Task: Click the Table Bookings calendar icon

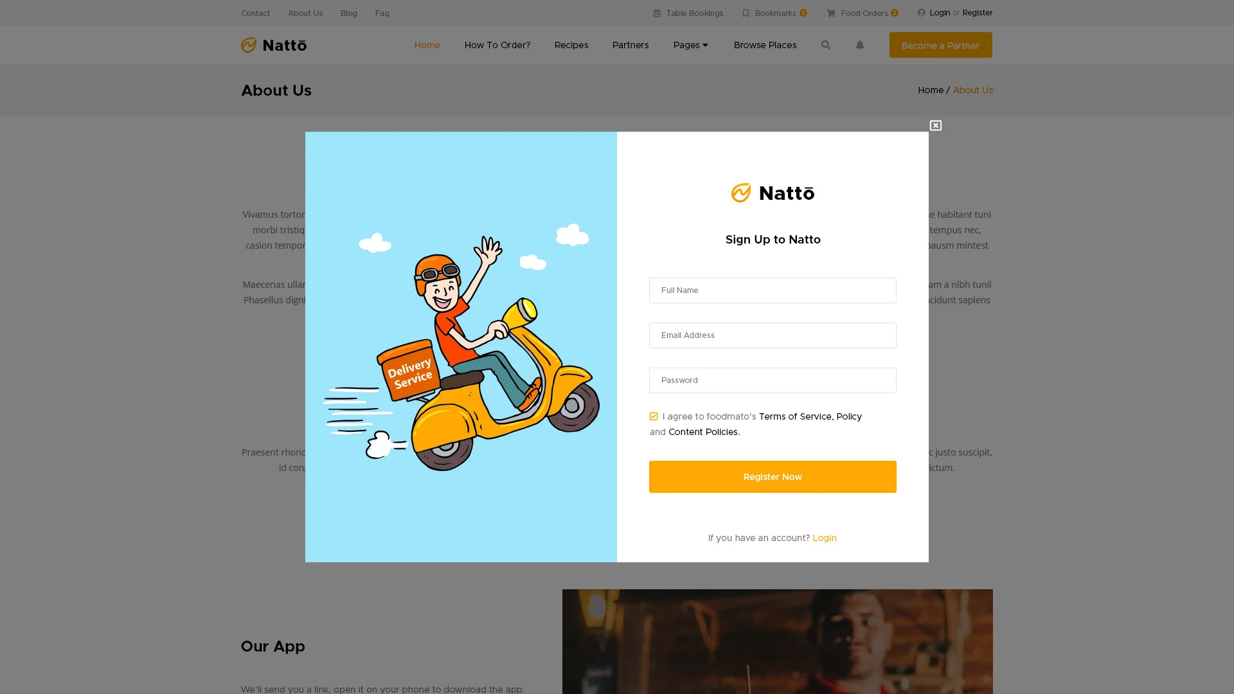Action: [x=657, y=13]
